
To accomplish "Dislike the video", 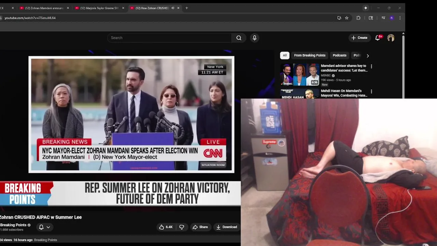I will pos(182,227).
